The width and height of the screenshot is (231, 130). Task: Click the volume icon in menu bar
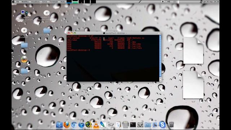[169, 2]
